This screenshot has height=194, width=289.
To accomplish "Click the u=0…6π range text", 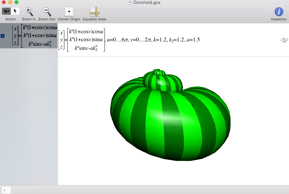I will tap(118, 40).
